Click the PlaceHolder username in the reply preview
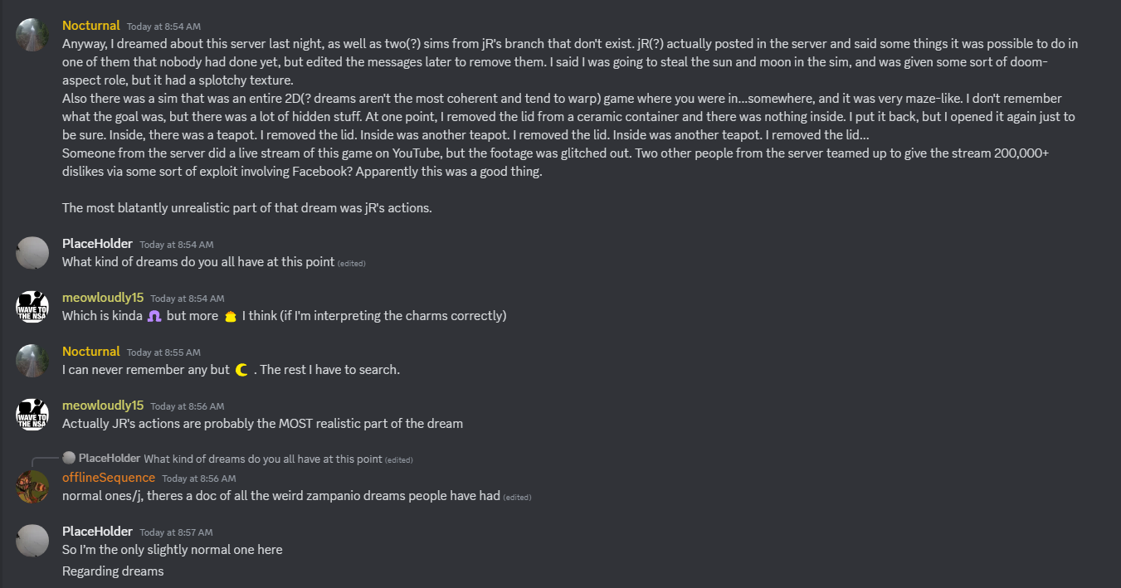 tap(110, 459)
